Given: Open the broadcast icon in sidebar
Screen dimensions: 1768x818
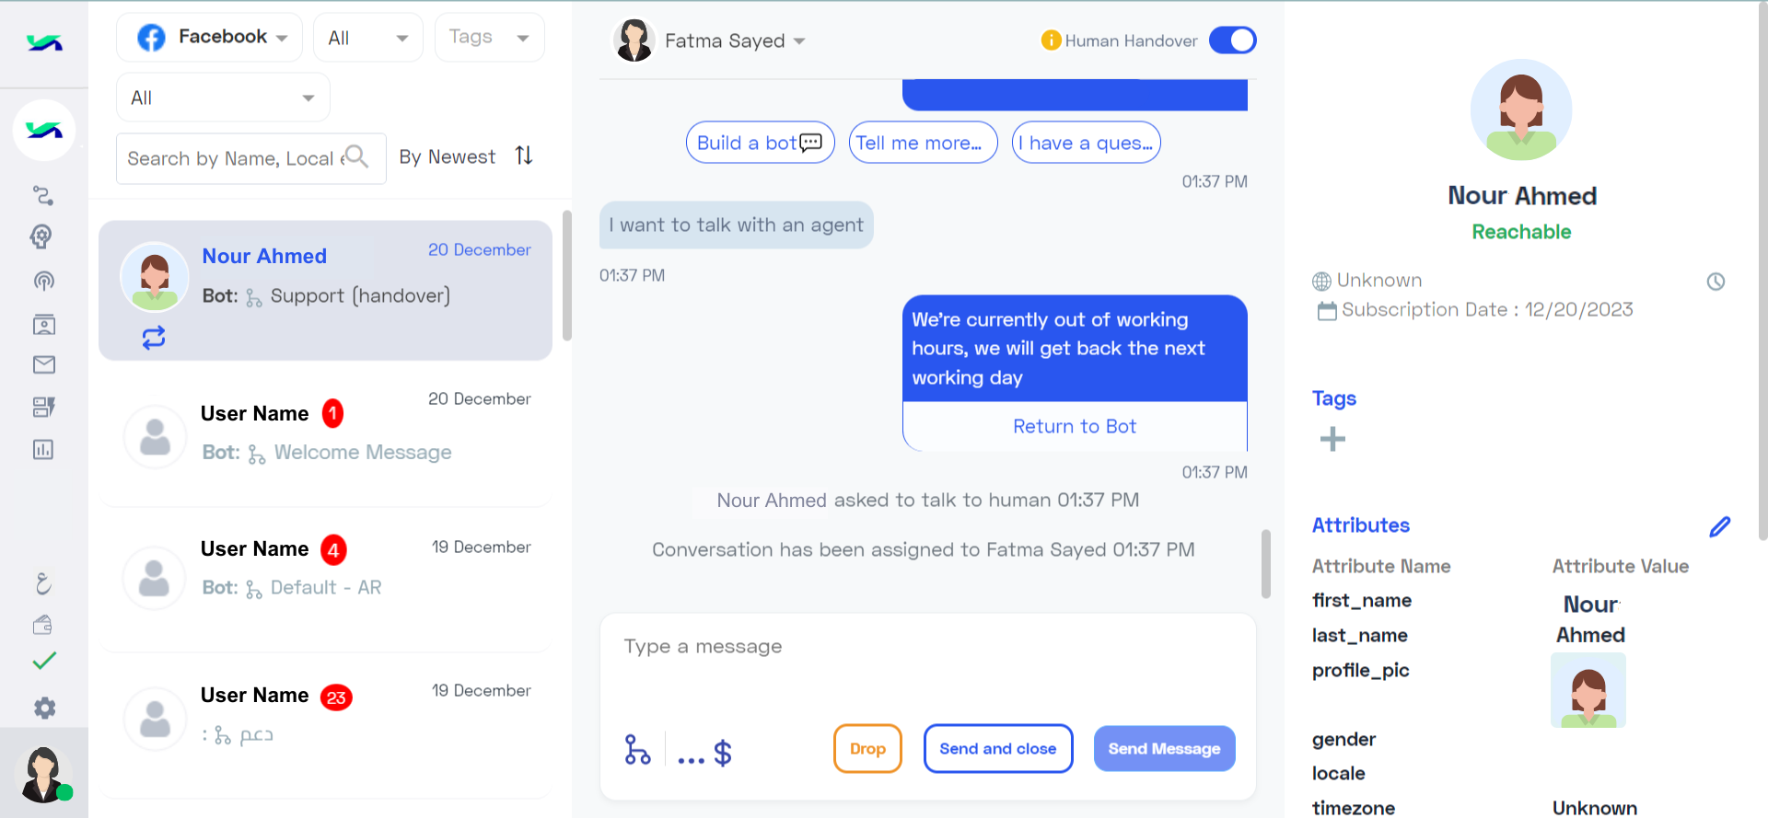Looking at the screenshot, I should click(43, 281).
